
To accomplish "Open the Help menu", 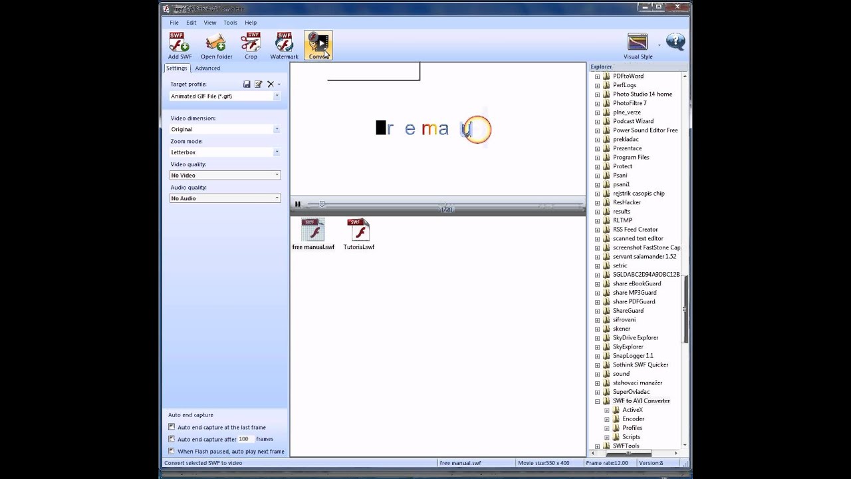I will 251,23.
